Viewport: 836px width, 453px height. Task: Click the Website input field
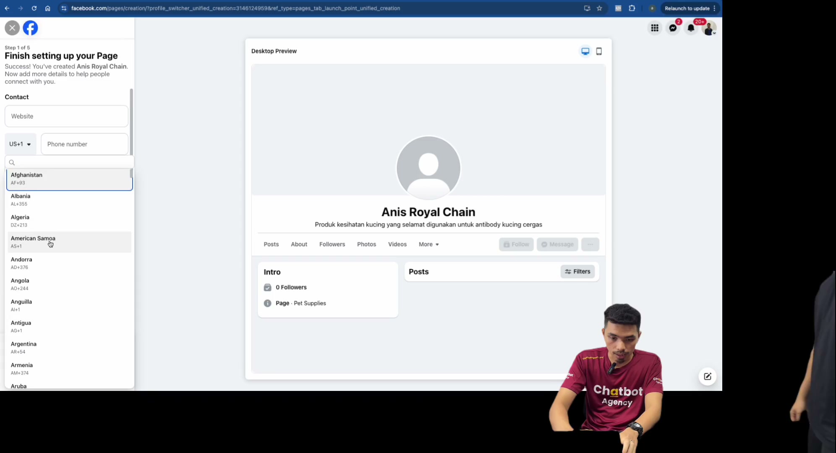[66, 116]
